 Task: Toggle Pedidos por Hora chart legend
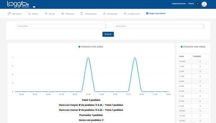click(91, 47)
